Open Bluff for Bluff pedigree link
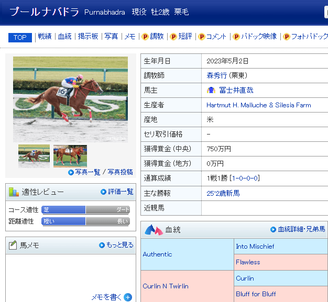The width and height of the screenshot is (328, 302). tap(256, 294)
